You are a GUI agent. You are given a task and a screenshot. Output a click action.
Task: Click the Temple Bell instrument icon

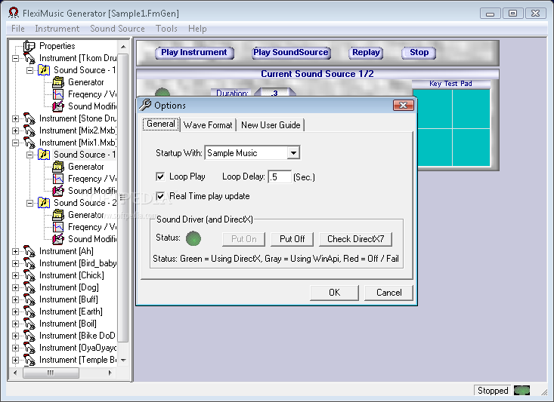tap(29, 360)
